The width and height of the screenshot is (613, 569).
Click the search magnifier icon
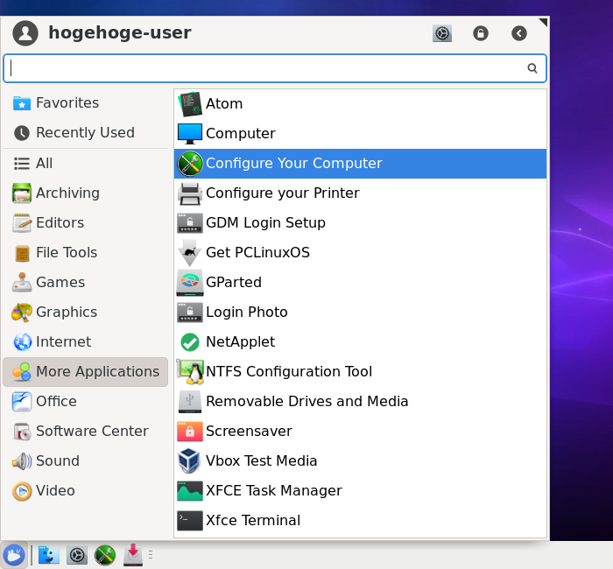(532, 68)
